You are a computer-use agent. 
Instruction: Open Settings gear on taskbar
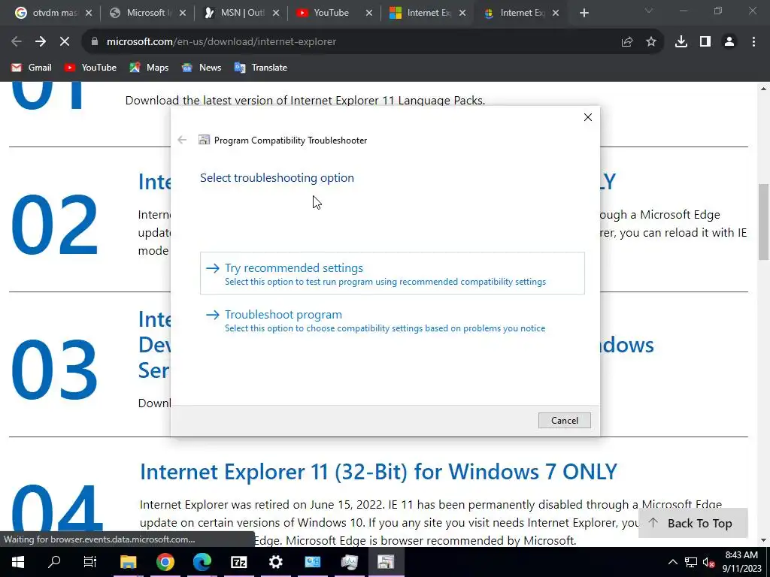(x=275, y=562)
